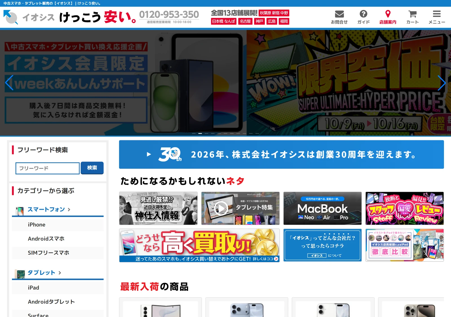This screenshot has width=451, height=317.
Task: Go to previous banner slide arrow
Action: click(x=9, y=83)
